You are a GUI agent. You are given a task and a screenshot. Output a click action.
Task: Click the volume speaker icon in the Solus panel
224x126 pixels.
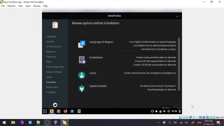(164, 111)
